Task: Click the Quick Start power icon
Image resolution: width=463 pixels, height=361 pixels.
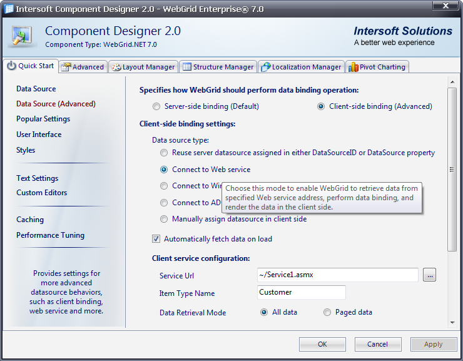Action: [11, 66]
